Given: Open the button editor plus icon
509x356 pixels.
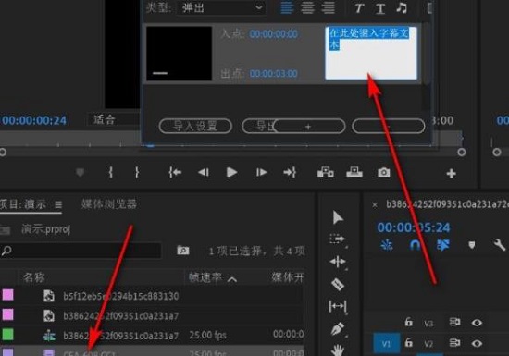Looking at the screenshot, I should 451,174.
